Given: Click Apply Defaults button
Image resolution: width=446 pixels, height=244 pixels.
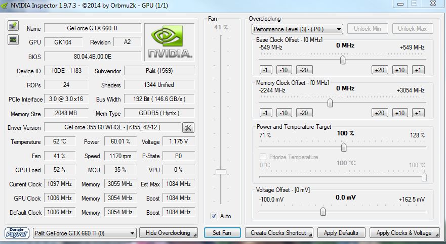Looking at the screenshot, I should [341, 233].
